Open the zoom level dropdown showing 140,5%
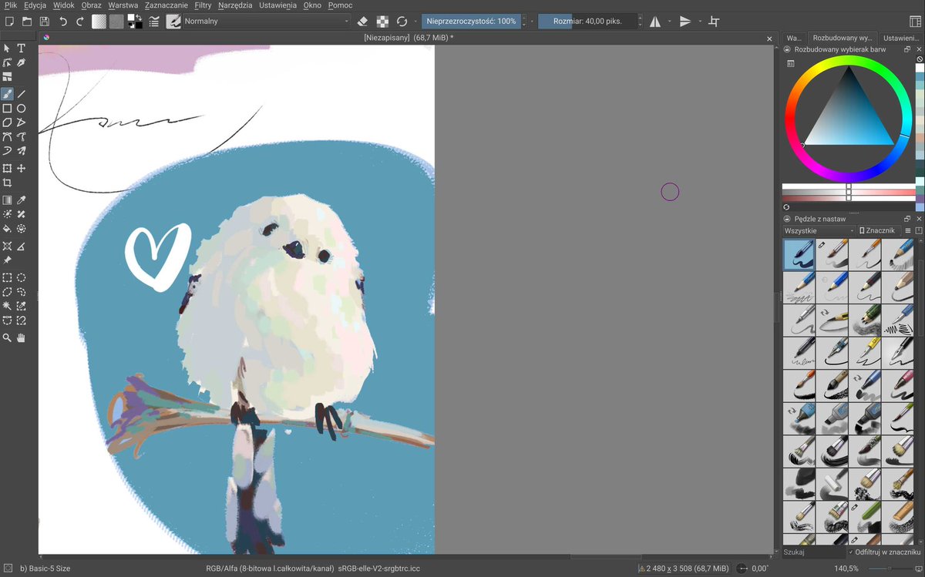 (x=847, y=569)
